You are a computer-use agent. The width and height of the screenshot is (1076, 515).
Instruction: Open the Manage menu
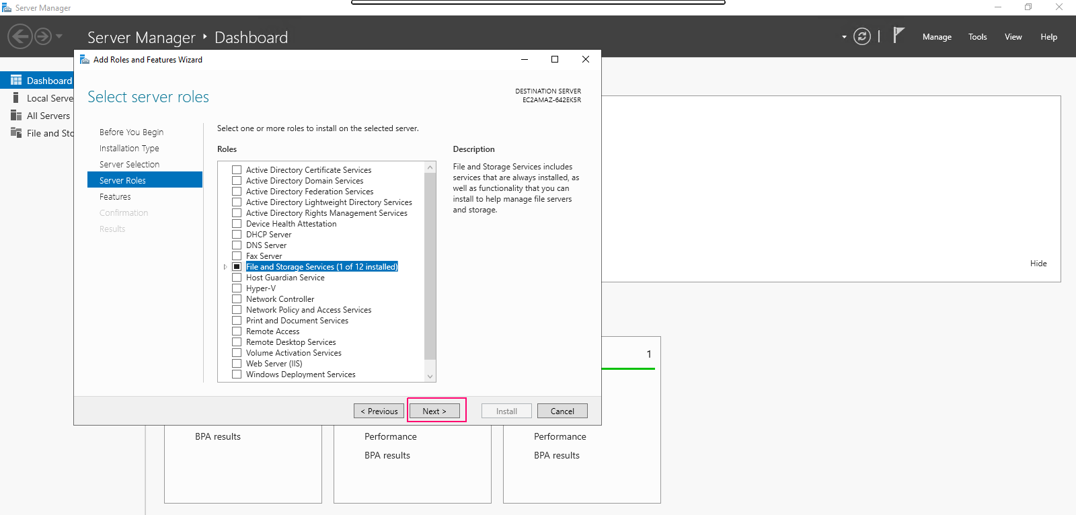tap(937, 37)
